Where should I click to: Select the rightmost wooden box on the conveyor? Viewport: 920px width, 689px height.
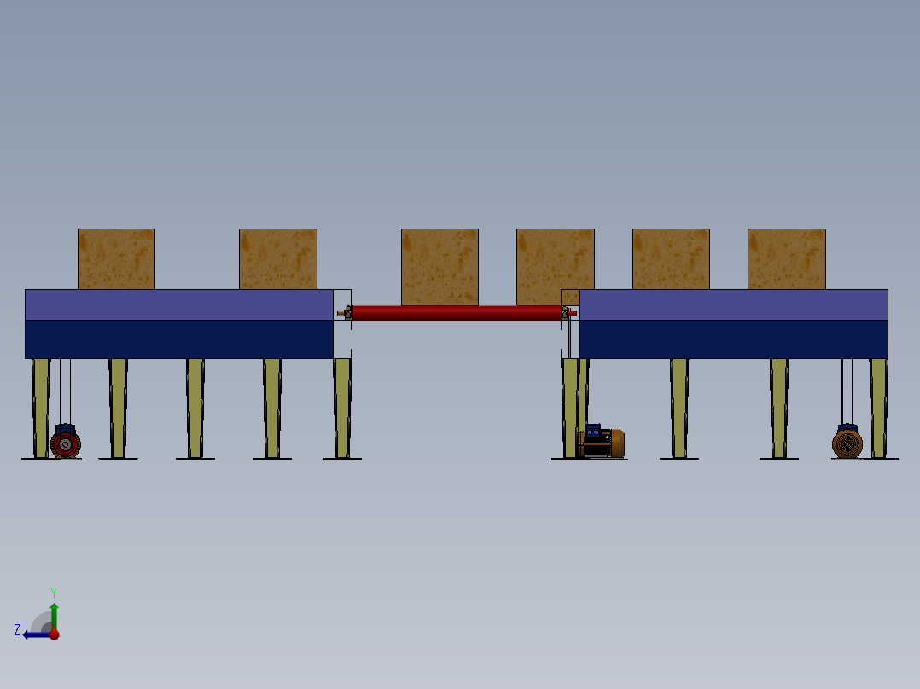[x=787, y=258]
